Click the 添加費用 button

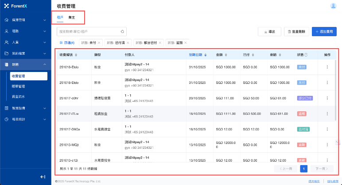click(x=324, y=32)
